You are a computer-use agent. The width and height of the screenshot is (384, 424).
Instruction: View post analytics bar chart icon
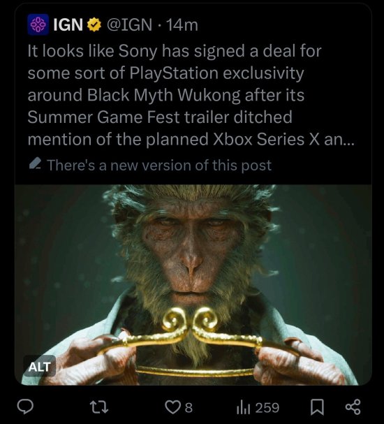click(x=244, y=407)
